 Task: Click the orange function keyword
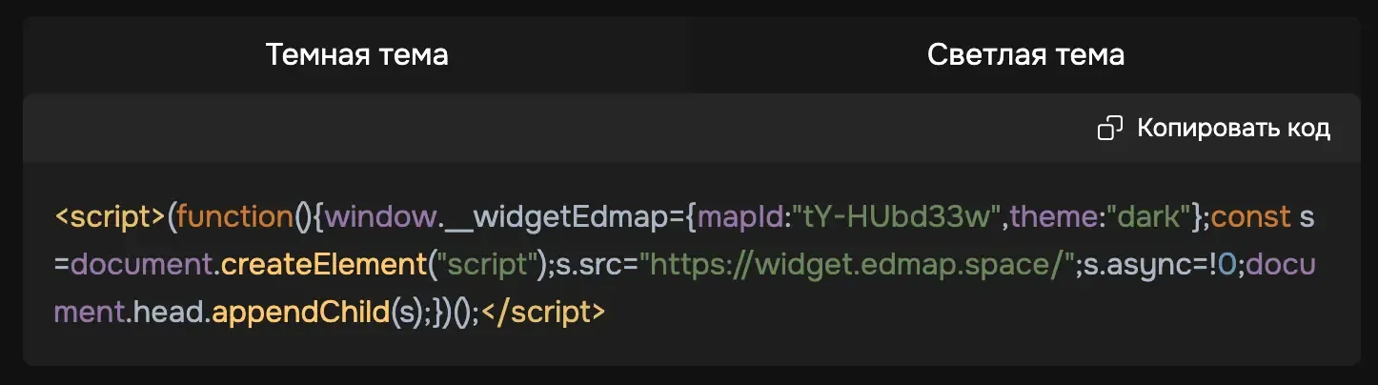coord(234,217)
